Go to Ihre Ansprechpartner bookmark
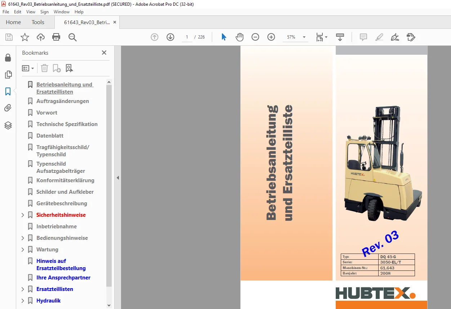451x309 pixels. coord(63,278)
